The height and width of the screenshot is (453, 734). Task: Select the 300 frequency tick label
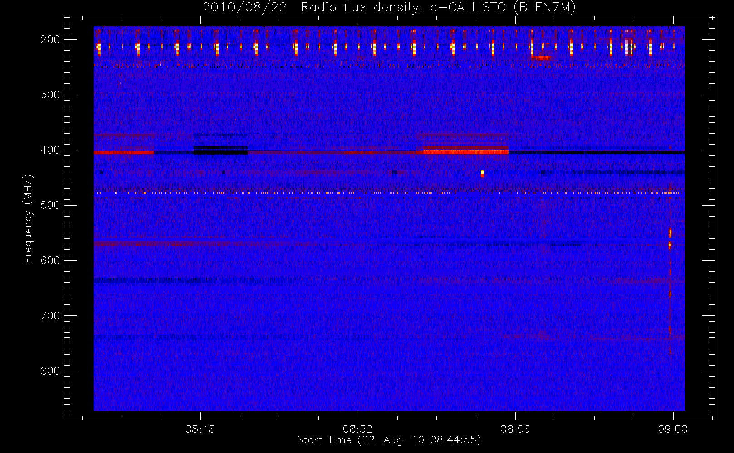point(50,95)
